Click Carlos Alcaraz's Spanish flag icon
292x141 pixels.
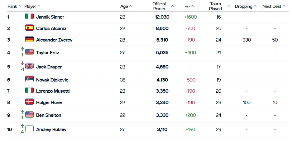tap(29, 28)
